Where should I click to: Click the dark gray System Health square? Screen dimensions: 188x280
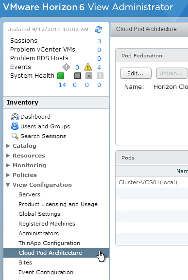tap(78, 76)
